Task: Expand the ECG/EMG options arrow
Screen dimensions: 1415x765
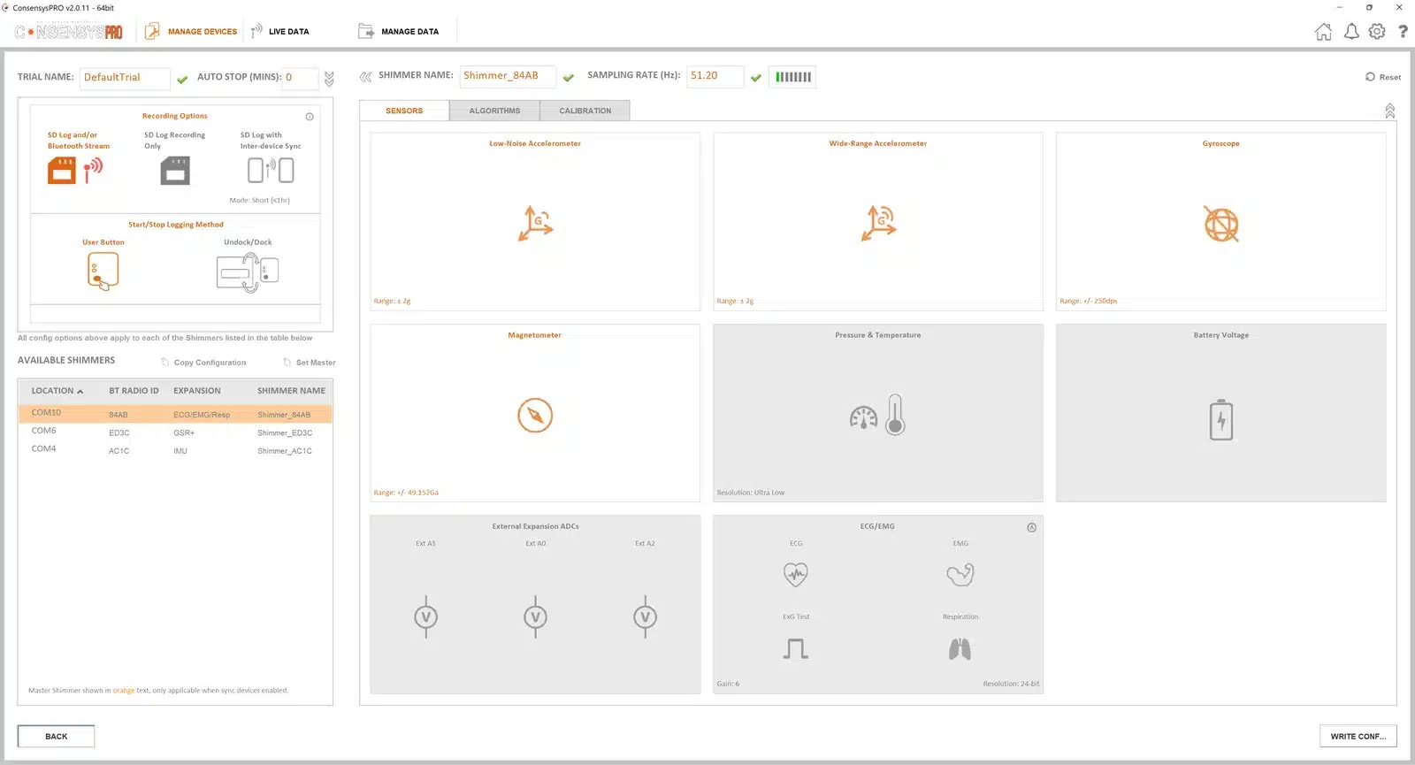Action: pyautogui.click(x=1031, y=527)
